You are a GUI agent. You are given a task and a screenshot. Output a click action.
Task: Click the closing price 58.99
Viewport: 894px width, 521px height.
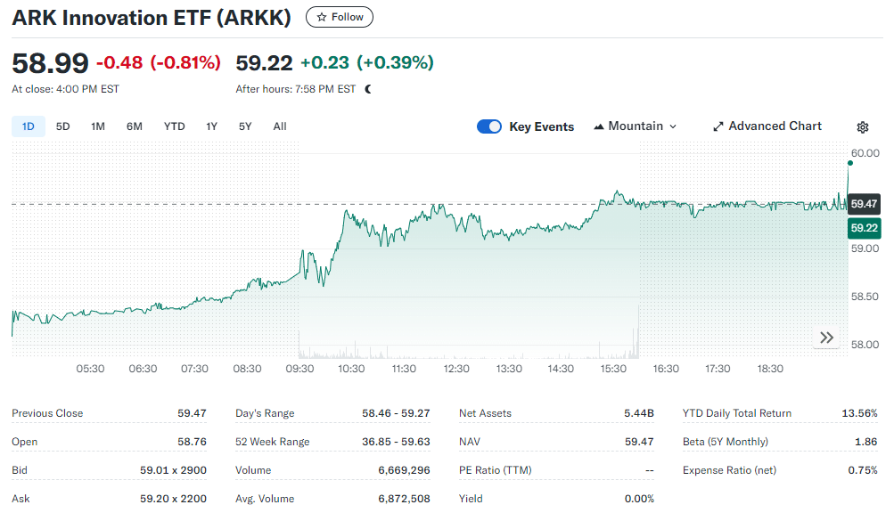click(x=50, y=62)
